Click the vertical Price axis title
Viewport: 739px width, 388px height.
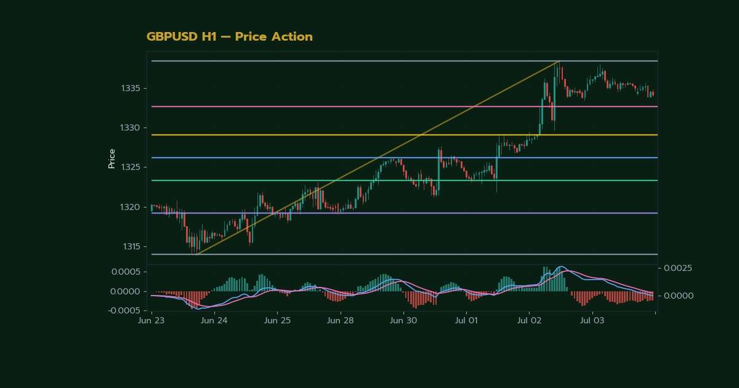pyautogui.click(x=111, y=158)
